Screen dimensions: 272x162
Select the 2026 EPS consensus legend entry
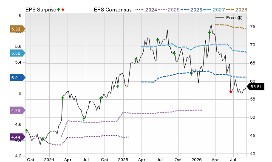pos(191,10)
